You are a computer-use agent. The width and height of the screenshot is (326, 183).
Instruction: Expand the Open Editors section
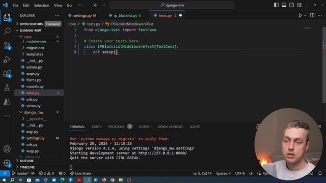(x=31, y=24)
